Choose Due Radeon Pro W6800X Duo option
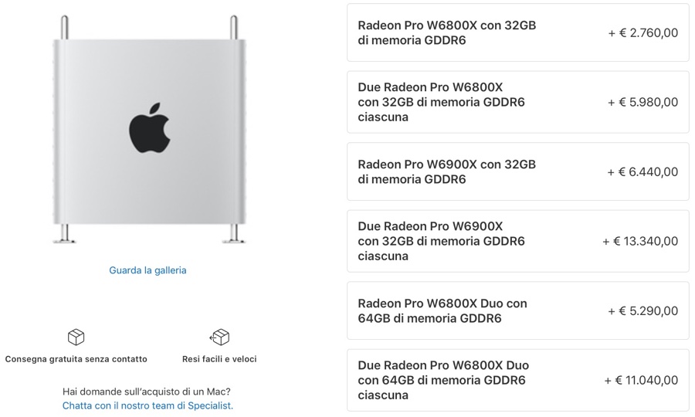Image resolution: width=695 pixels, height=417 pixels. pyautogui.click(x=517, y=381)
